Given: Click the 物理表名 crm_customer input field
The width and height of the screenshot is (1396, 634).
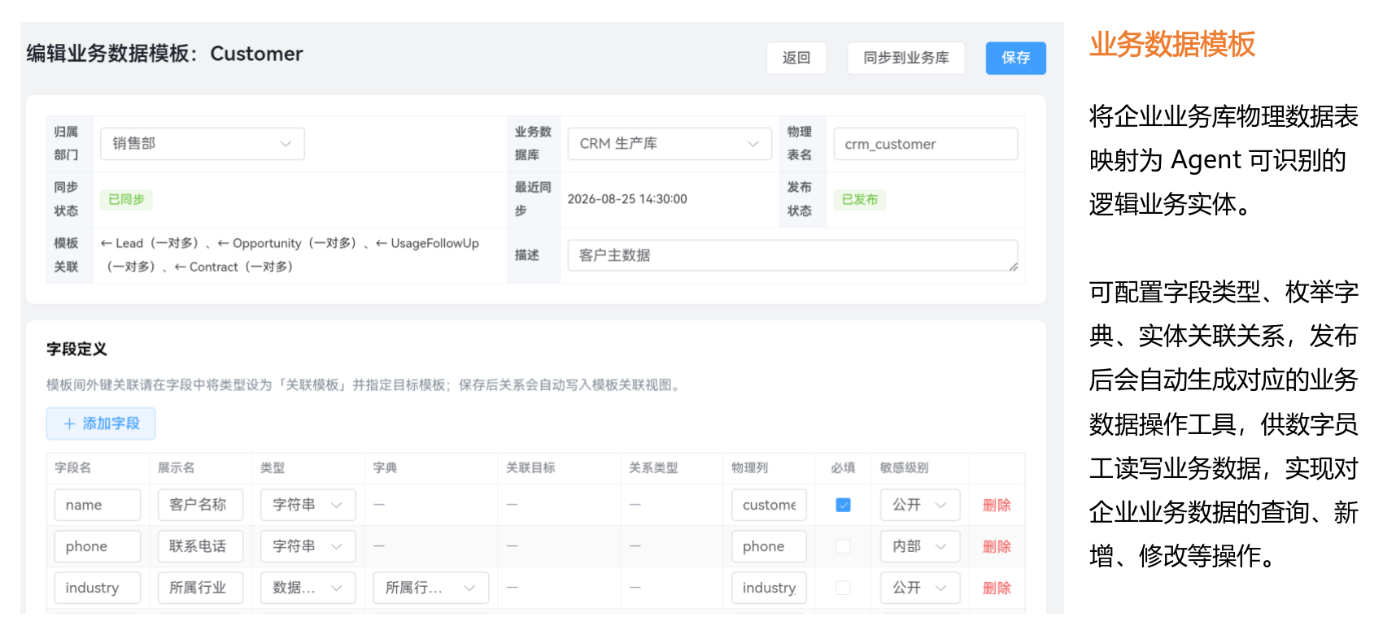Looking at the screenshot, I should tap(926, 144).
